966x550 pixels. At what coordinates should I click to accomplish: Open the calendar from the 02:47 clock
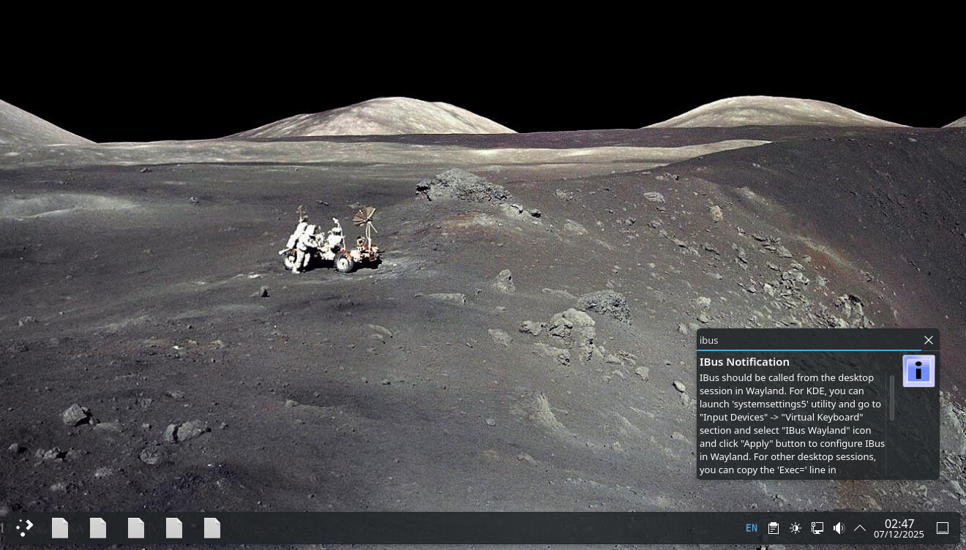tap(899, 528)
